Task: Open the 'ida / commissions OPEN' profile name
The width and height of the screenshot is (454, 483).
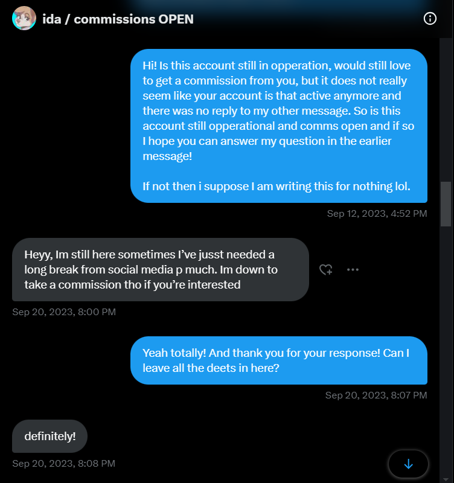Action: pyautogui.click(x=118, y=19)
